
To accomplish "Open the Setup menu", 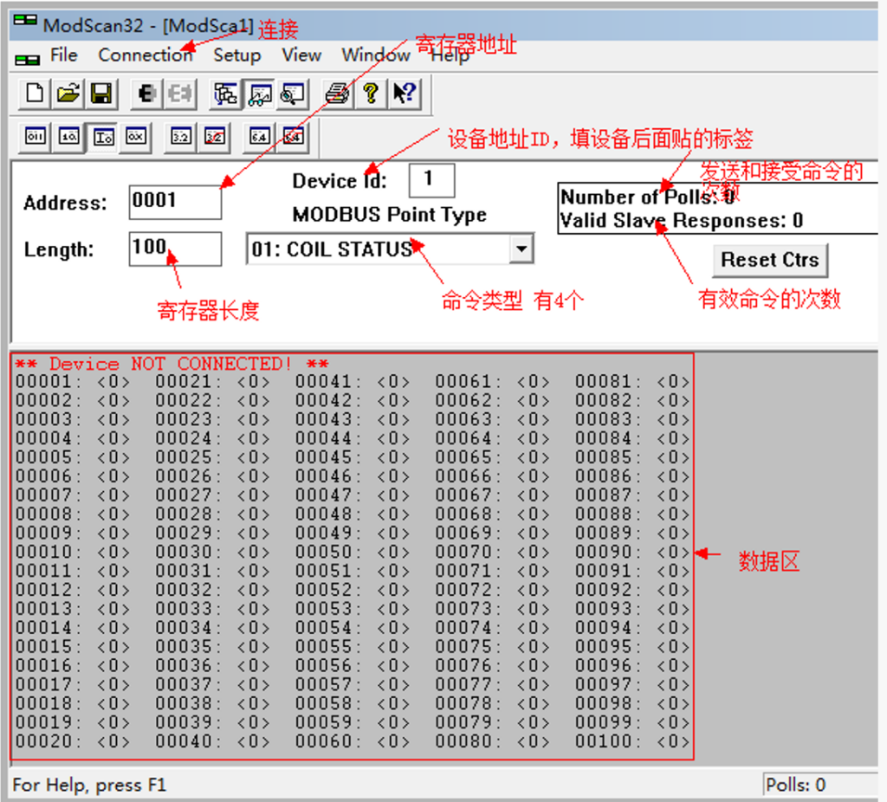I will pyautogui.click(x=237, y=55).
